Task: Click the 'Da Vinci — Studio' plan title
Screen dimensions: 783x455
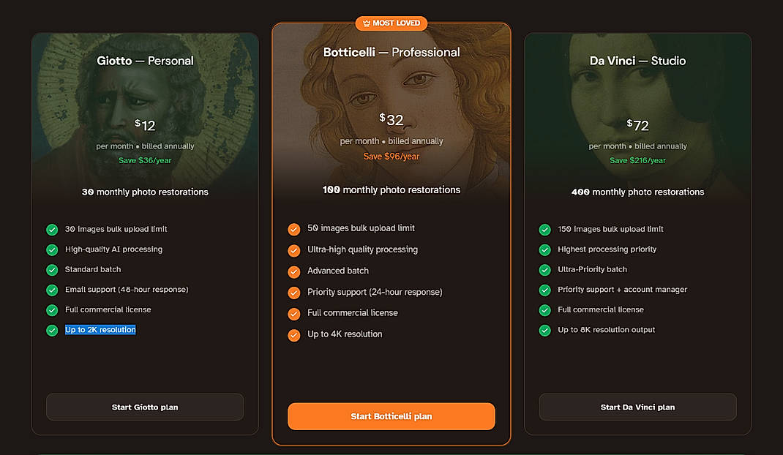Action: [637, 61]
